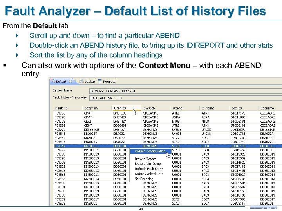Image resolution: width=282 pixels, height=211 pixels.
Task: Choose Browse Mini-Dump in the context menu
Action: click(148, 164)
